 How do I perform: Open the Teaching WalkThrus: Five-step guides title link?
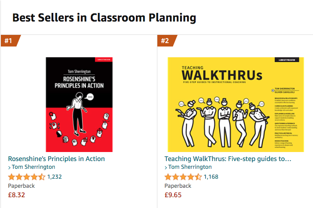tap(228, 159)
